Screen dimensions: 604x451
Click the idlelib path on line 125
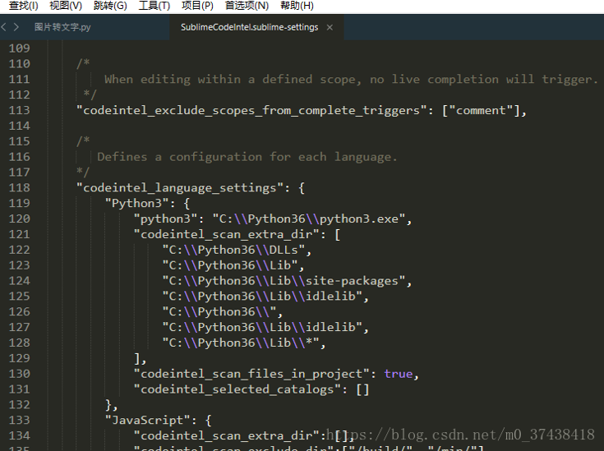(x=262, y=297)
